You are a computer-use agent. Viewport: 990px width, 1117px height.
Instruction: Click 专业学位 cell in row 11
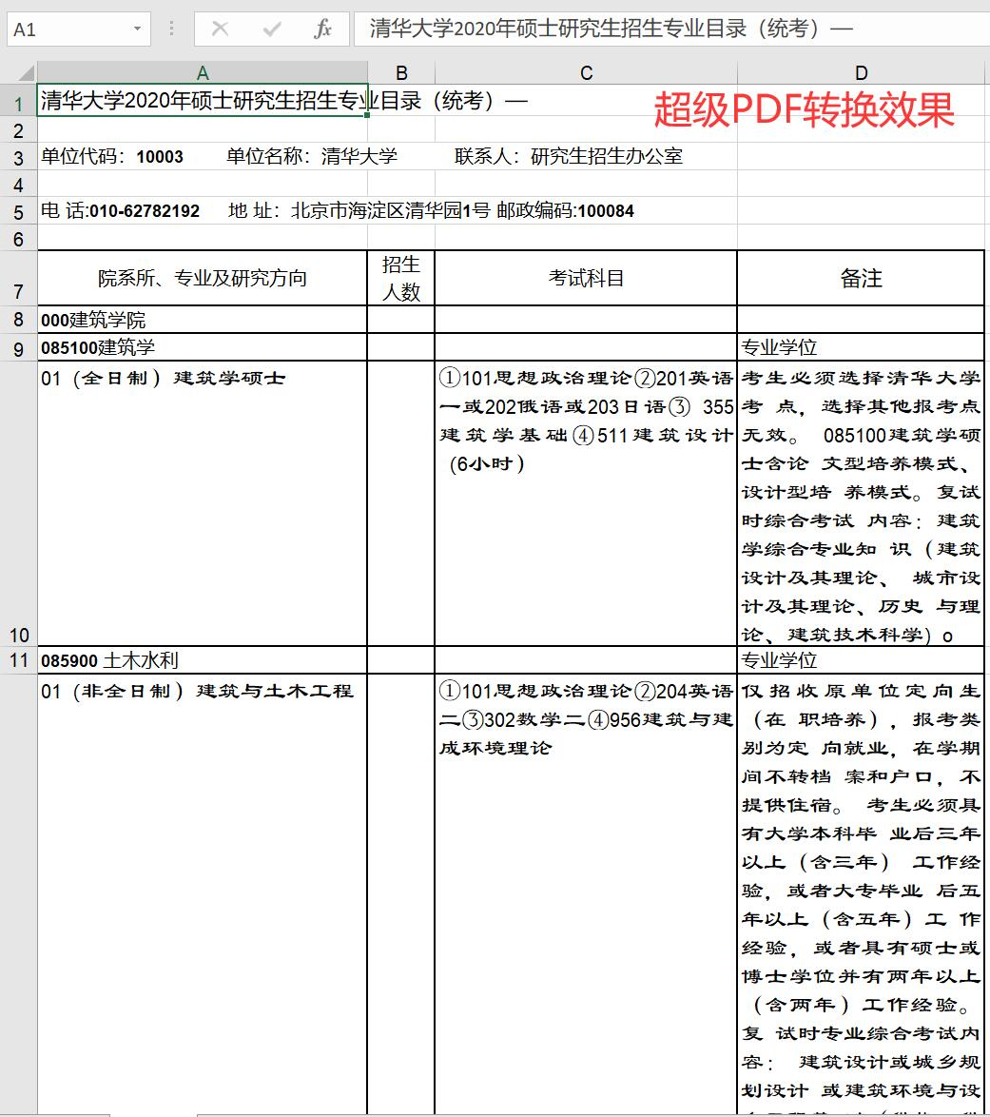pos(861,660)
